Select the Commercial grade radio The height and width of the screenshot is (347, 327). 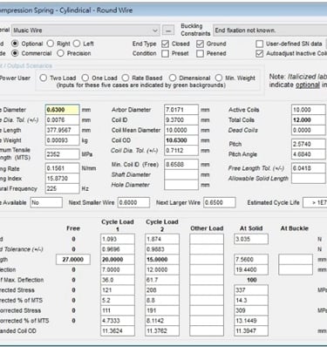(15, 53)
